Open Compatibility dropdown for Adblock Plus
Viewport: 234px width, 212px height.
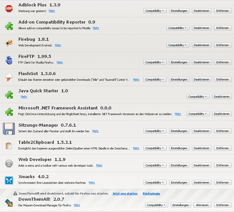pos(155,11)
